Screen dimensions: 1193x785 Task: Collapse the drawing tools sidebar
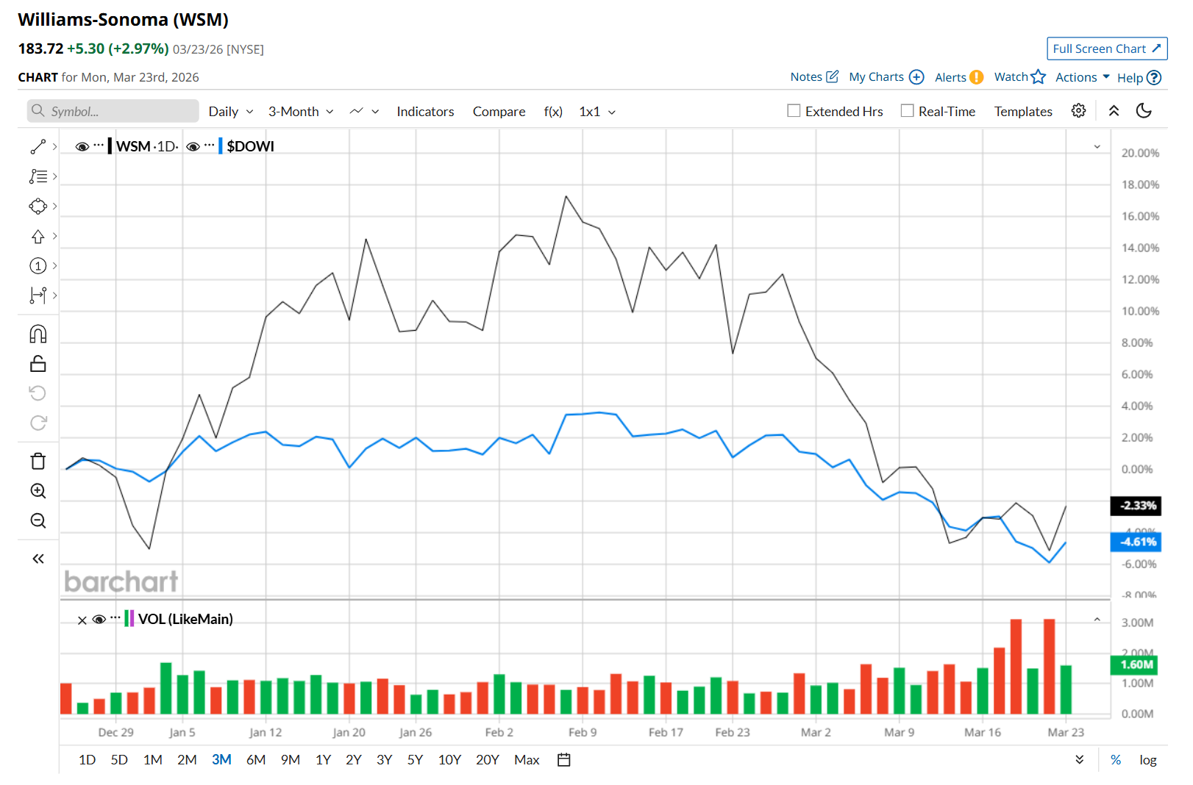point(38,559)
